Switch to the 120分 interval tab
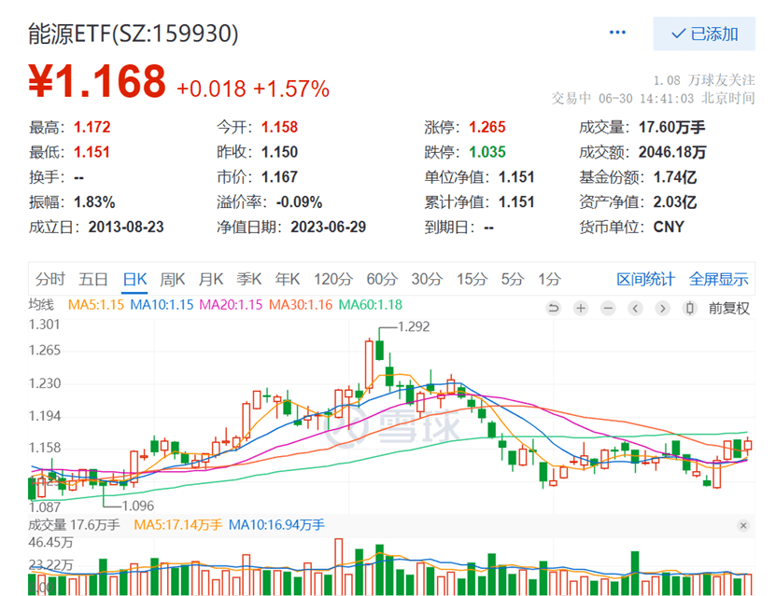This screenshot has width=776, height=596. tap(332, 279)
